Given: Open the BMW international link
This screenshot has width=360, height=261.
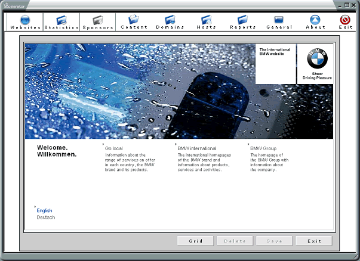Looking at the screenshot, I should tap(197, 148).
